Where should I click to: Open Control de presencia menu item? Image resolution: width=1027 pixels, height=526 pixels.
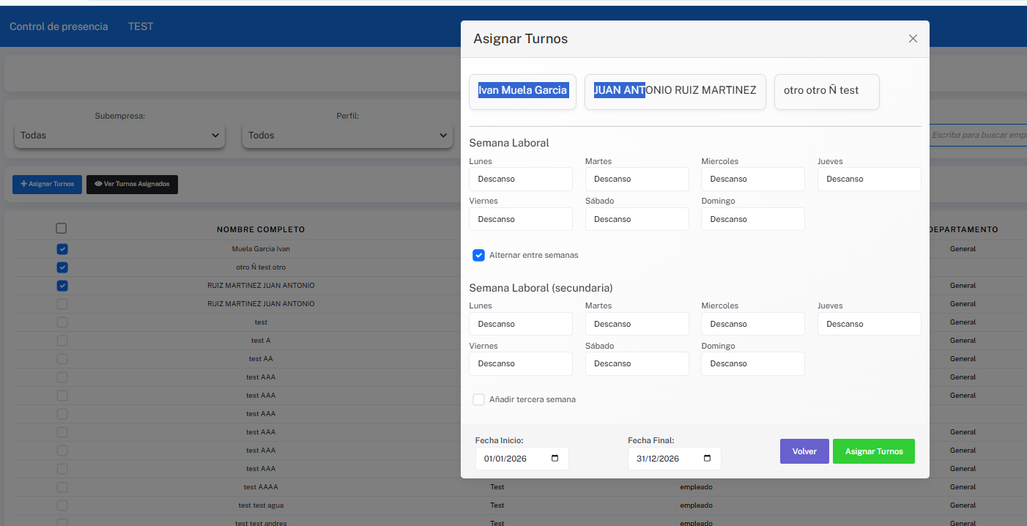pyautogui.click(x=59, y=26)
